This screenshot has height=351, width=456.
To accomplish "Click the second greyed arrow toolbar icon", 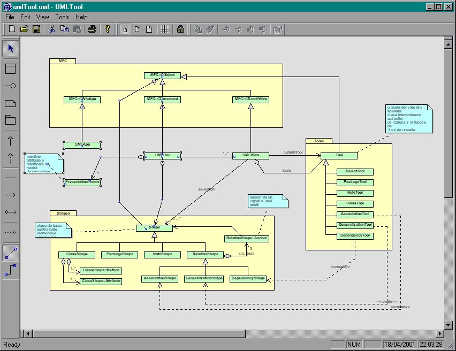I will [x=238, y=29].
